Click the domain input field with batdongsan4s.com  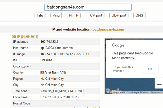88,7
